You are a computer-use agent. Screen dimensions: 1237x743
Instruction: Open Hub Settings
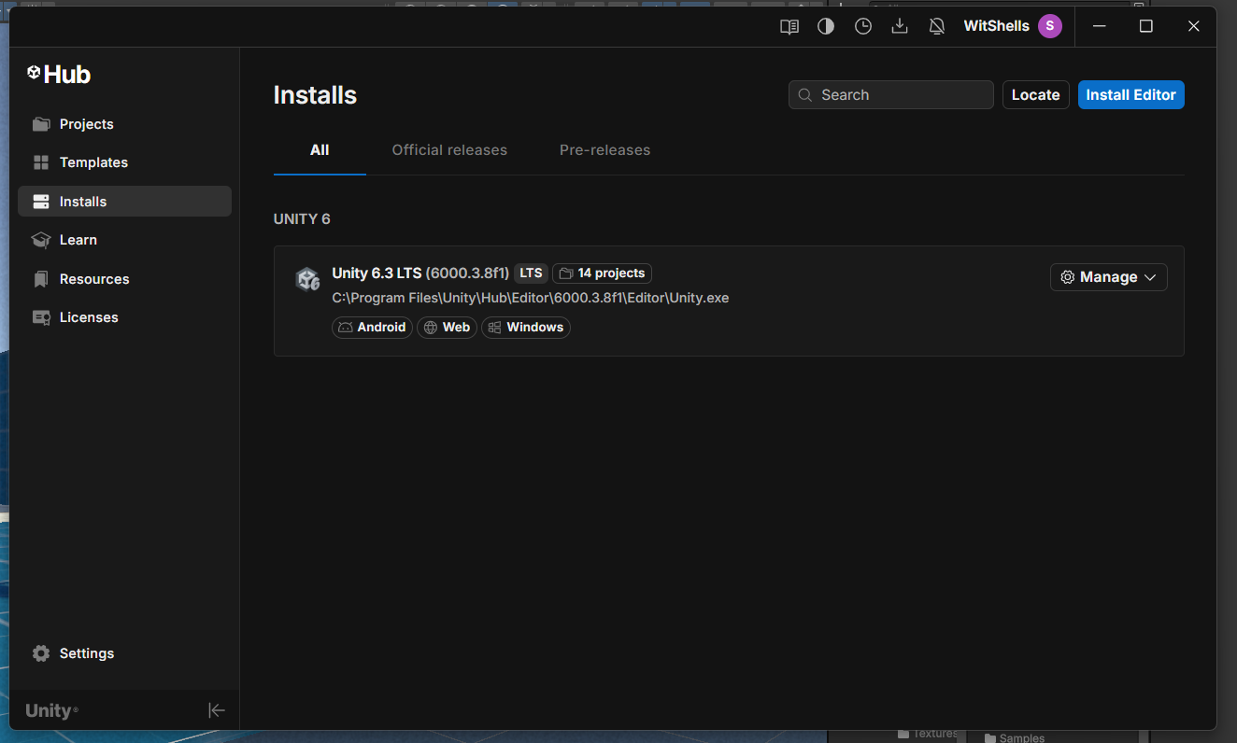124,653
